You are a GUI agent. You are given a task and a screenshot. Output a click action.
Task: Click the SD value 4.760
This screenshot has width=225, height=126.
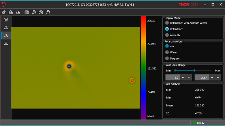(x=198, y=113)
